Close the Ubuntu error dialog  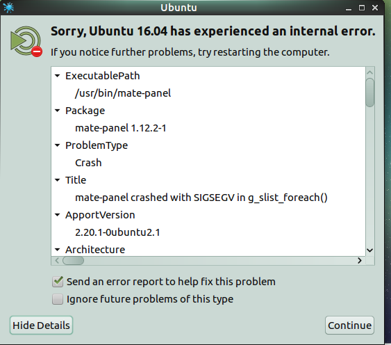(375, 8)
